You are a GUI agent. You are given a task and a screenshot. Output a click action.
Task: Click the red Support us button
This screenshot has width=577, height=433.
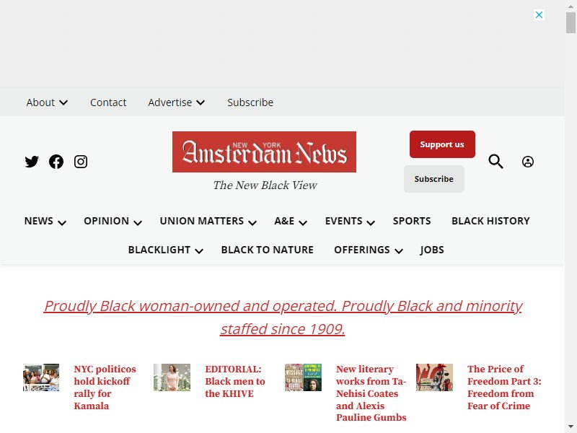tap(442, 144)
